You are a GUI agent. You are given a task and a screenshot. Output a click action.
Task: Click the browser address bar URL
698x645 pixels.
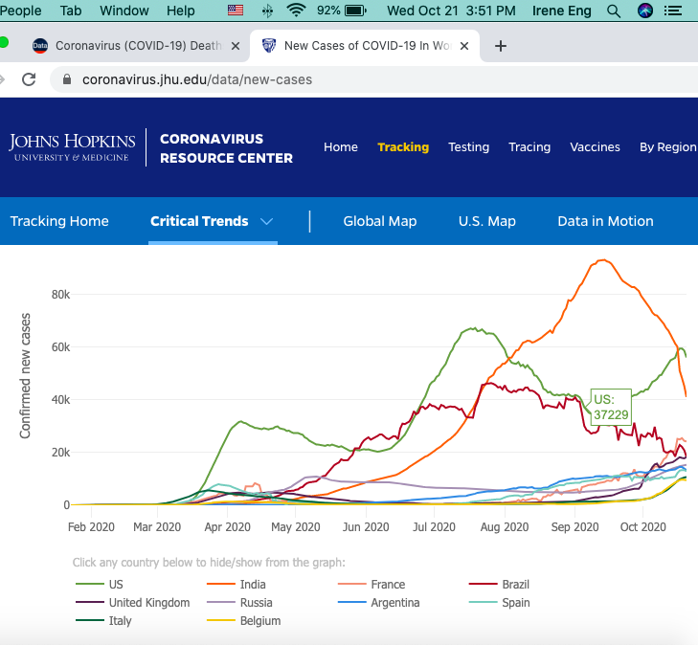tap(197, 79)
